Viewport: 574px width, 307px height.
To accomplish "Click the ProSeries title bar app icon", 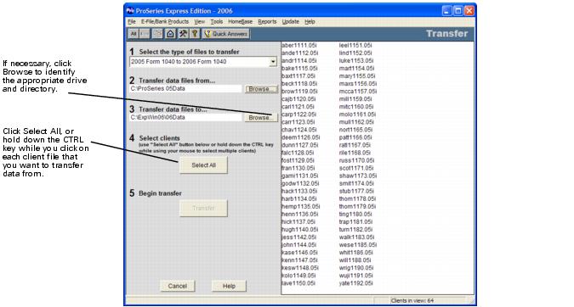I will tap(130, 10).
